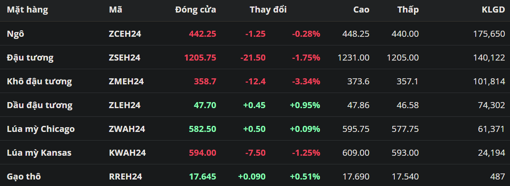Open "Lúa mỳ Chicago" commodity entry
The height and width of the screenshot is (186, 510).
point(41,129)
